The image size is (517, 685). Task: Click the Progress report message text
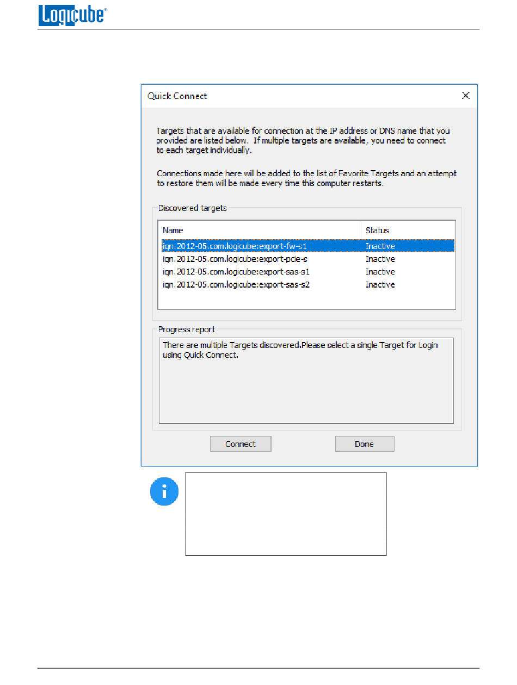point(300,350)
